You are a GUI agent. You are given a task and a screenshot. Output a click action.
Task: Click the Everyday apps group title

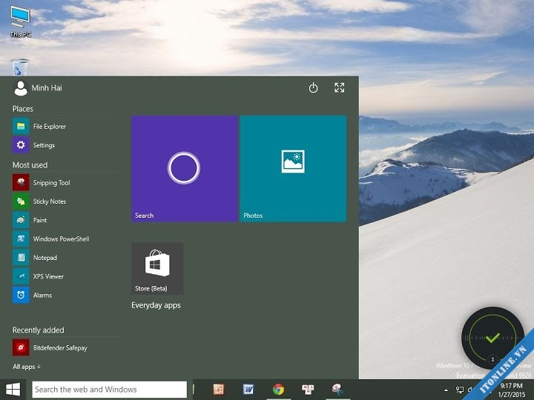[156, 305]
